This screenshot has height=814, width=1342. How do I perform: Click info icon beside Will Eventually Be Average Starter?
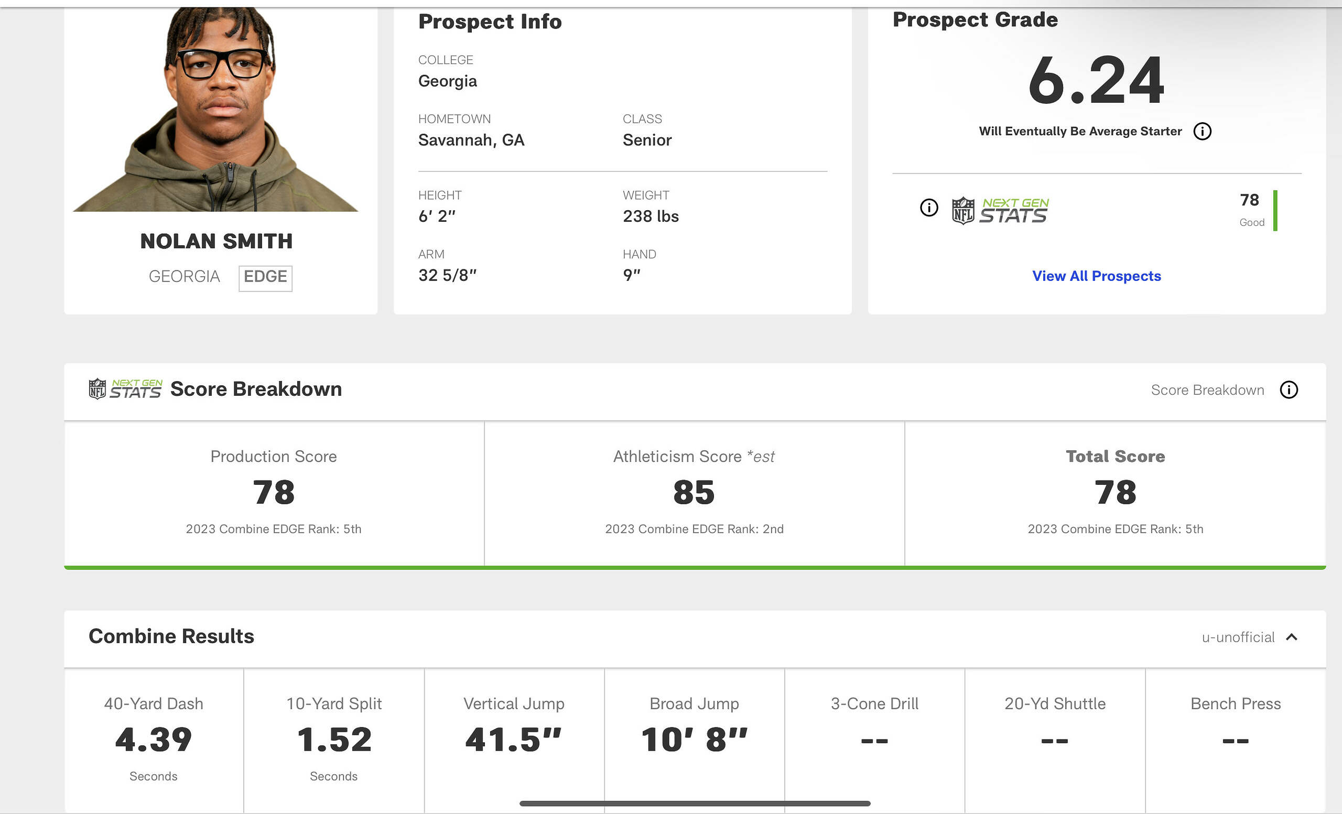(x=1202, y=131)
